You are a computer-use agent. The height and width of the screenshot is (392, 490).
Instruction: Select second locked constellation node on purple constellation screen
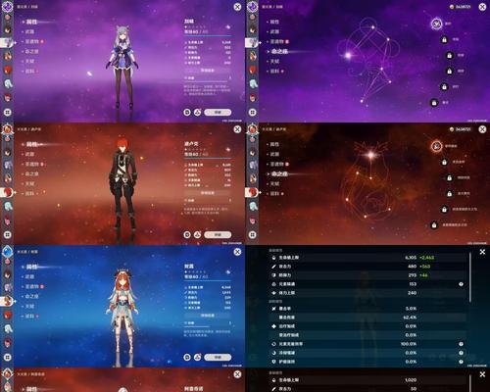click(449, 55)
